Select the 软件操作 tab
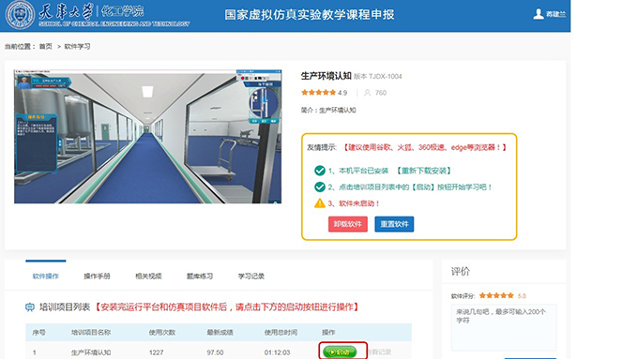Screen dimensions: 638x359 coord(46,277)
